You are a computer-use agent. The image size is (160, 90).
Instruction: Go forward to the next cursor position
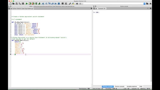(80, 4)
